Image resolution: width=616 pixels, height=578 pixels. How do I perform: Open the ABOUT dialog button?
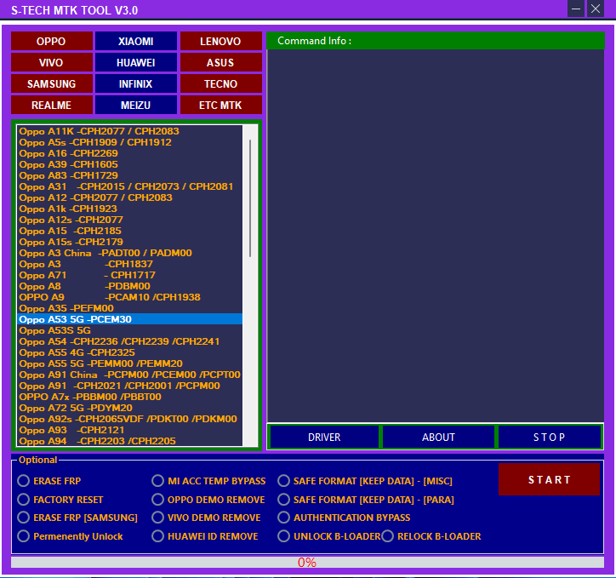point(438,437)
